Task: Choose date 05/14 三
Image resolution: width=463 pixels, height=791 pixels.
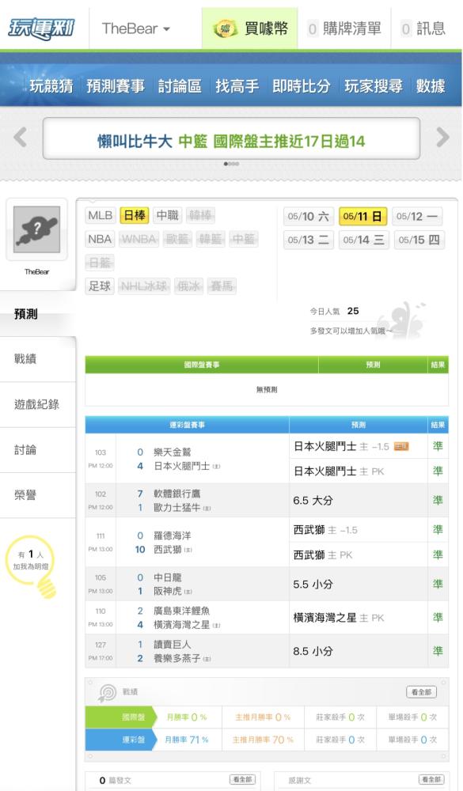Action: pos(363,240)
